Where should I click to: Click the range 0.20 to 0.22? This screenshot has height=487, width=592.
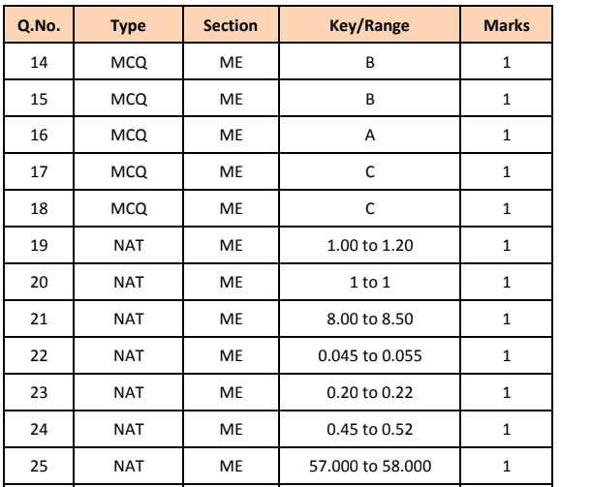pyautogui.click(x=369, y=392)
